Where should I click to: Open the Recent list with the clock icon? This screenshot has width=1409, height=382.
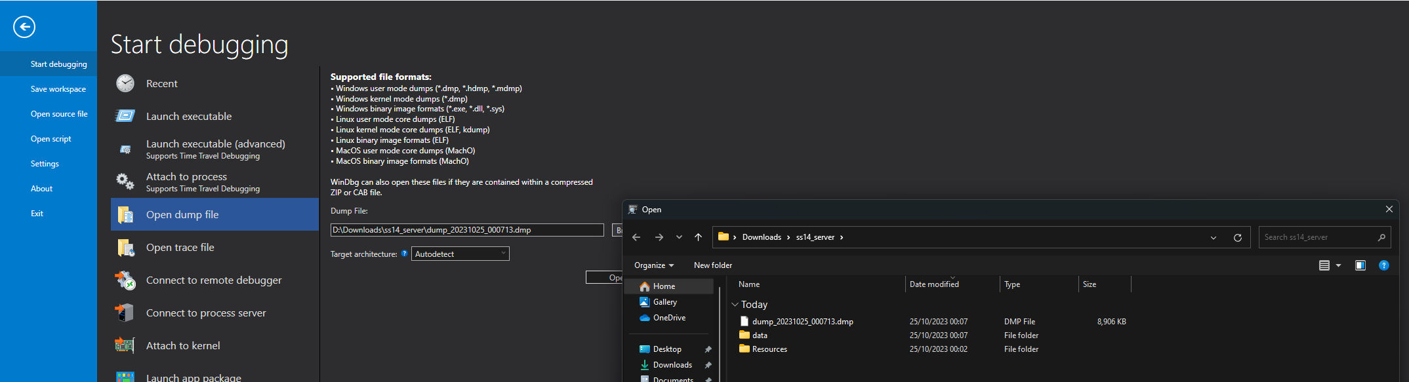[214, 83]
